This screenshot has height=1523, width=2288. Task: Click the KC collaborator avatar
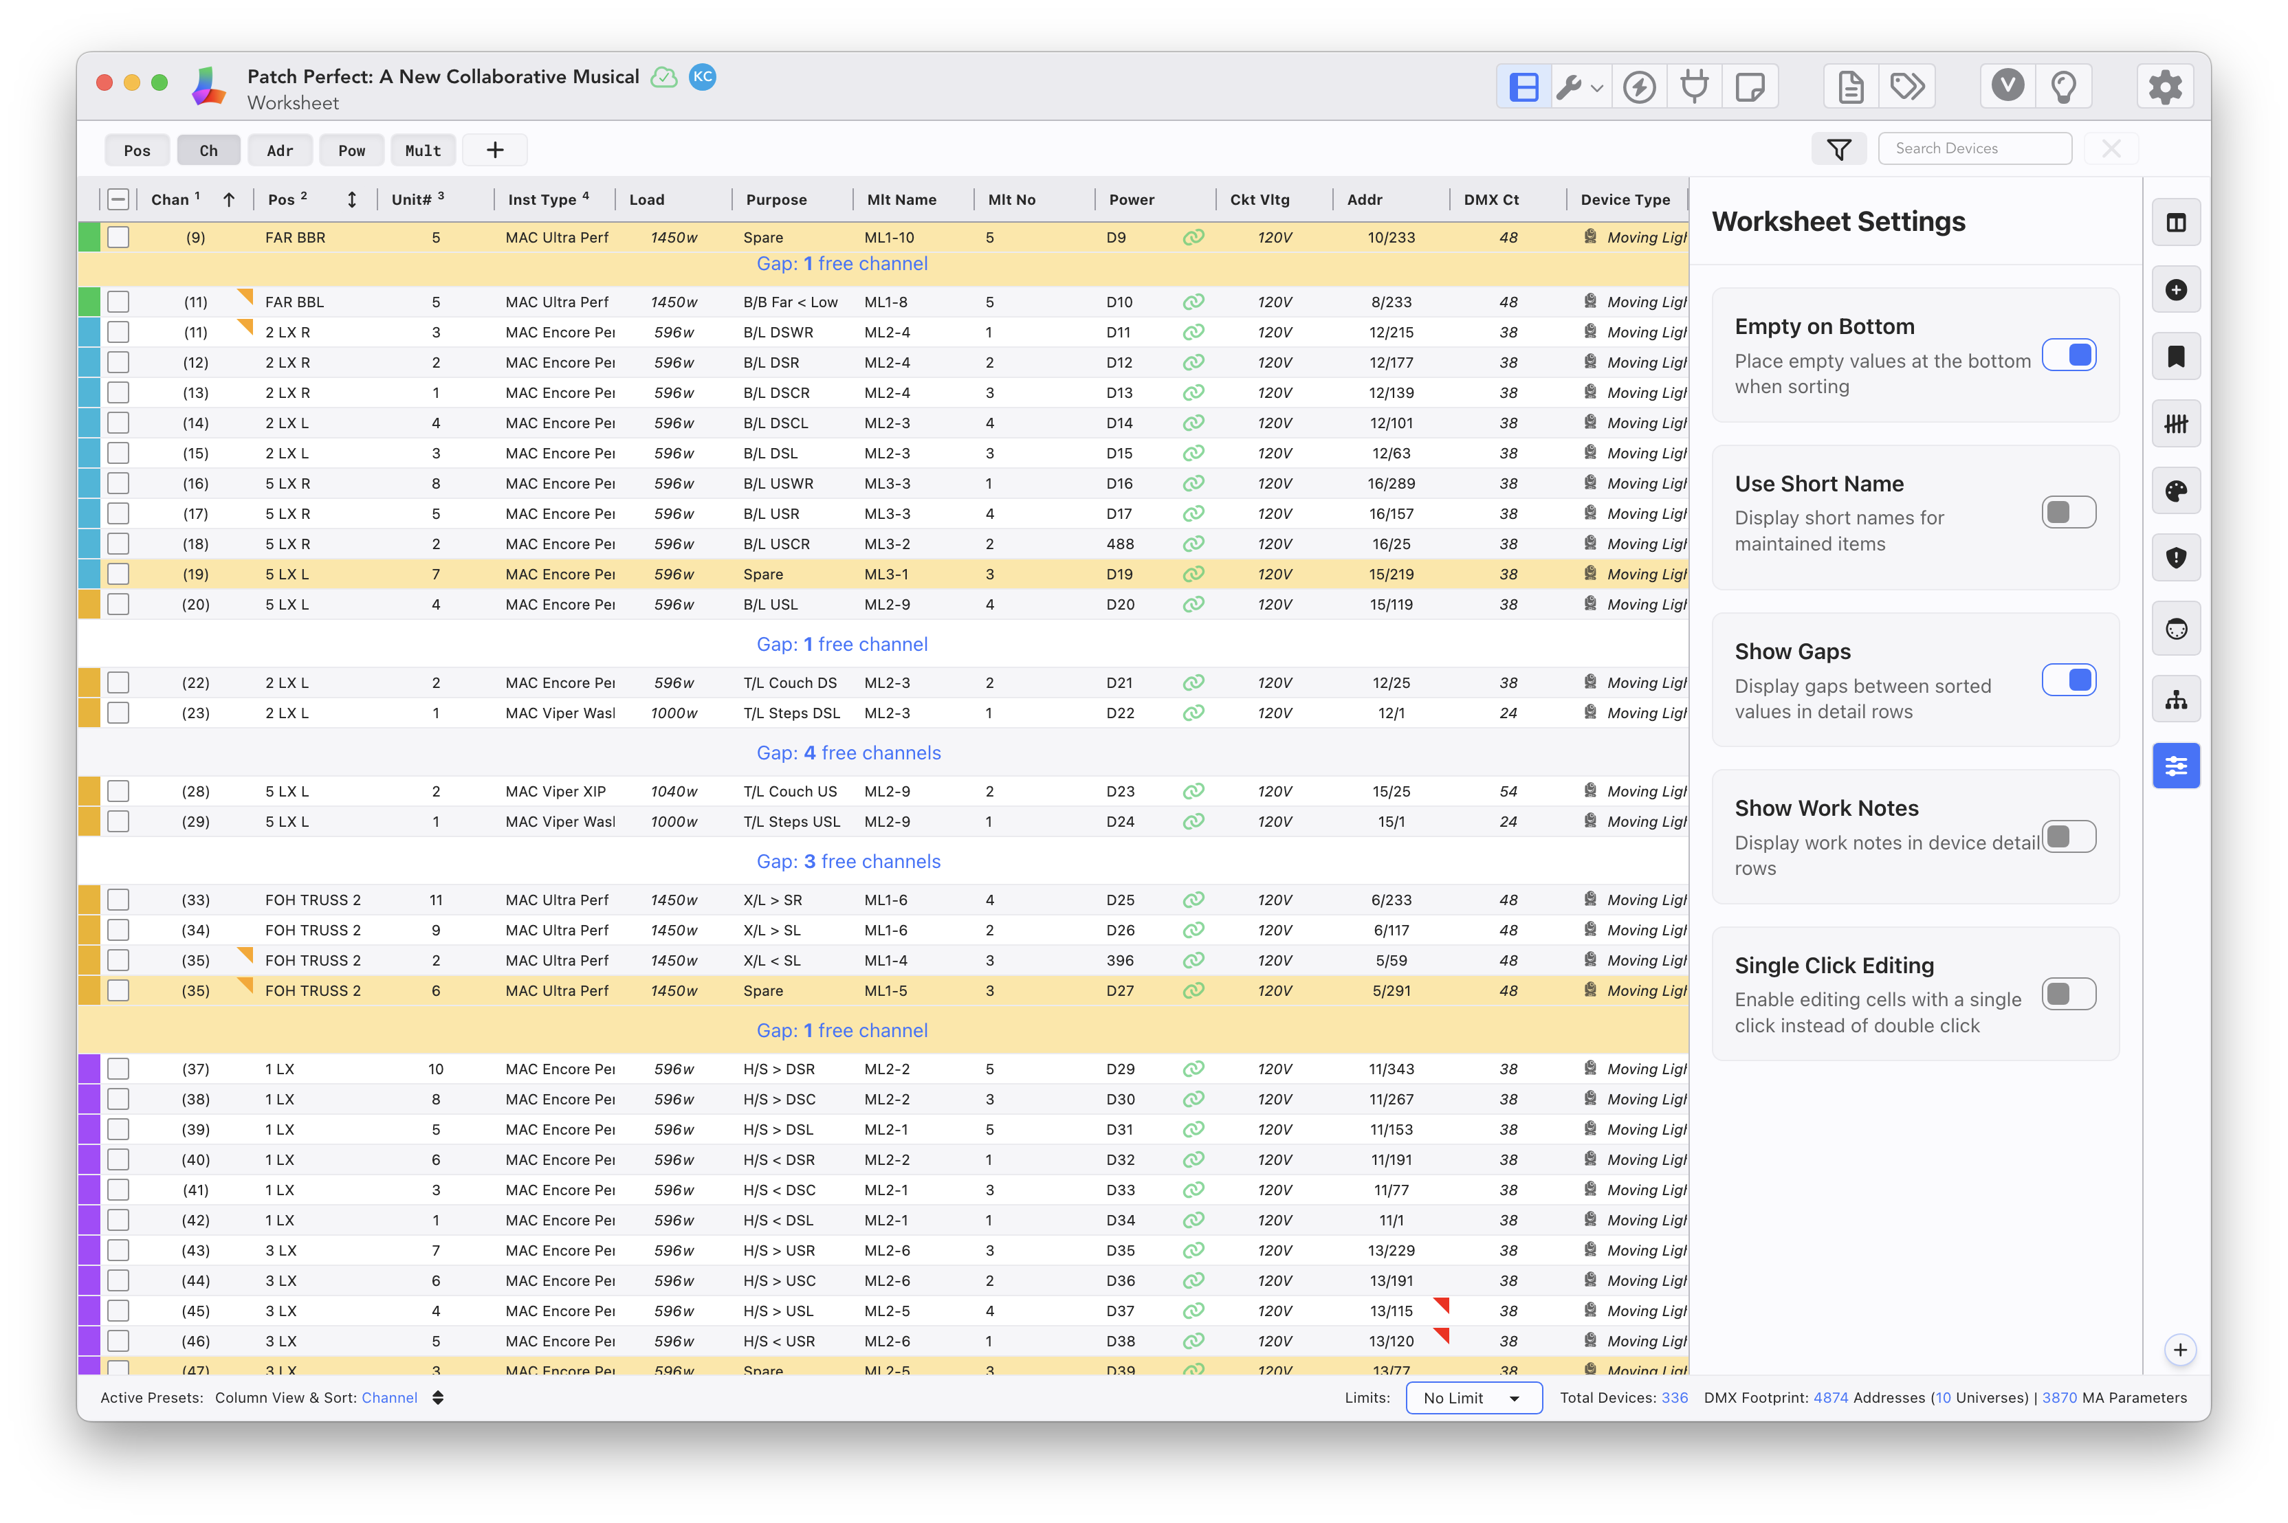703,77
